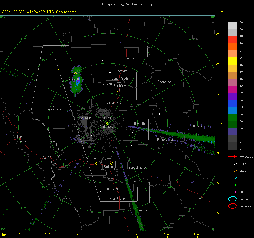
Task: Click the cyan current ellipse icon
Action: (x=233, y=199)
